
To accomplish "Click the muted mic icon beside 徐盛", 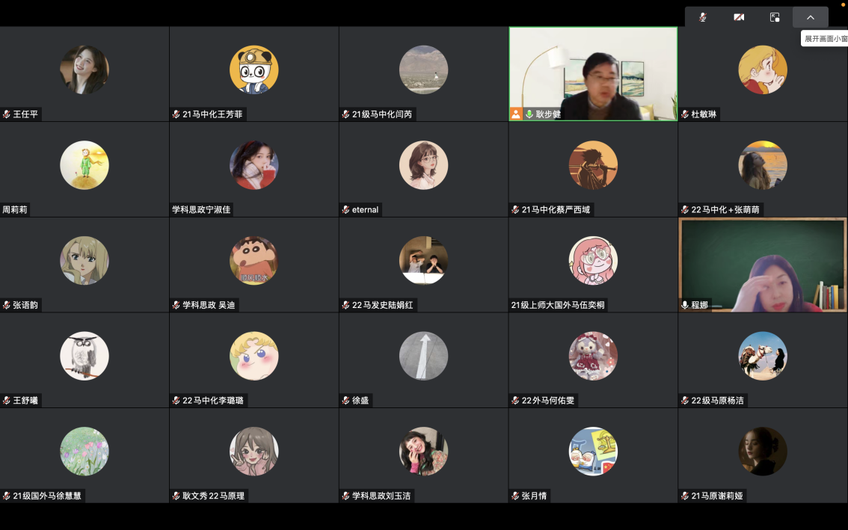I will click(345, 401).
